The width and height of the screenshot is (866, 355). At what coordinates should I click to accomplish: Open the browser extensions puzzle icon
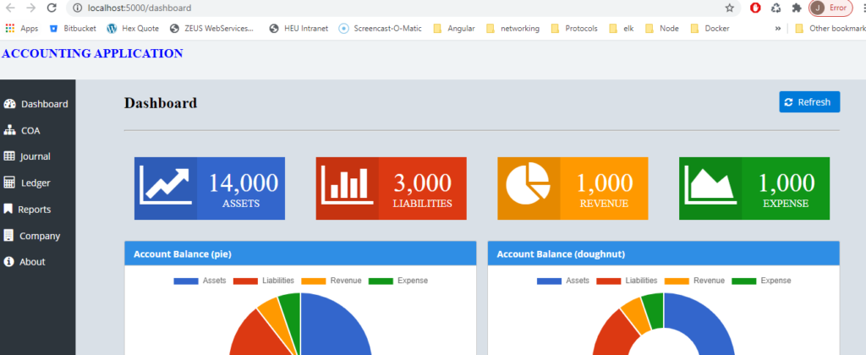coord(797,8)
